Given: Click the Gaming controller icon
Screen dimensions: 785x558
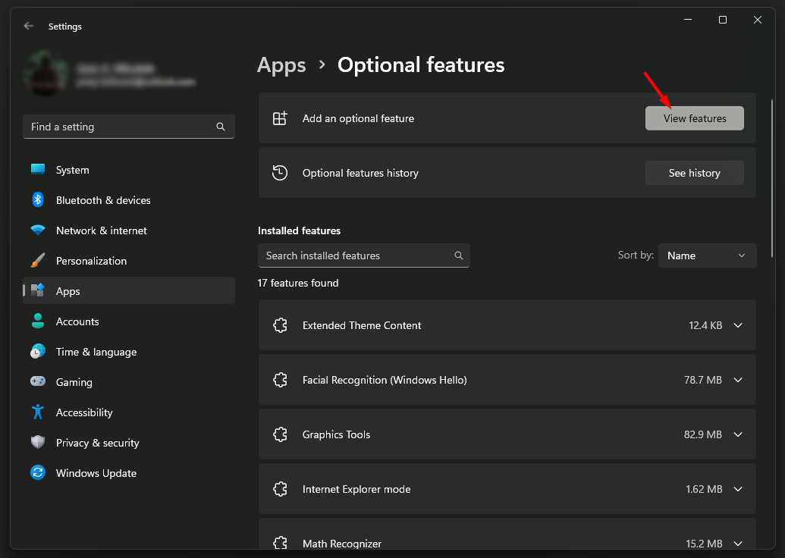Looking at the screenshot, I should [x=38, y=381].
